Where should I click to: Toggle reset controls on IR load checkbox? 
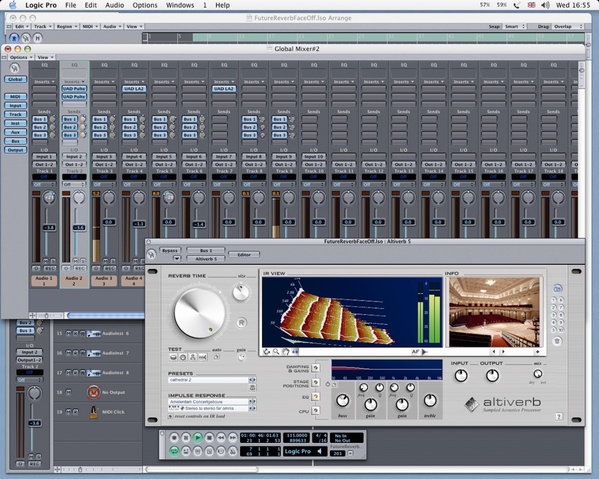pos(170,416)
